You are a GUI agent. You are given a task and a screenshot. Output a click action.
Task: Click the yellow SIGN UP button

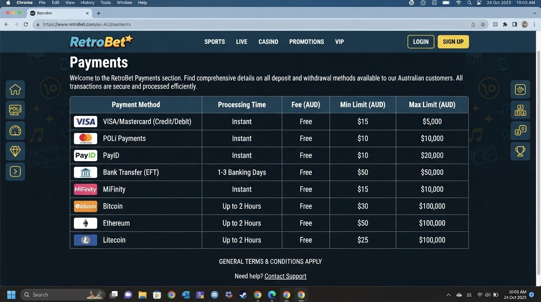click(x=453, y=42)
